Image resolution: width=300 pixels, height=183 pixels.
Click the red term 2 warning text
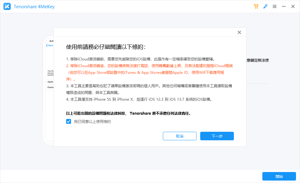tap(149, 73)
